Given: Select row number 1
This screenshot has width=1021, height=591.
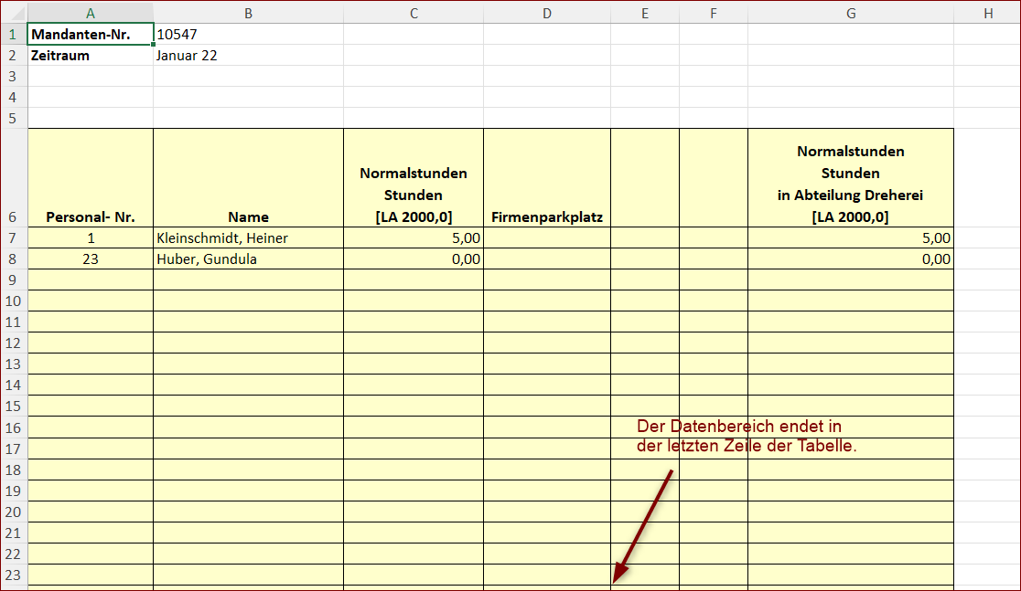Looking at the screenshot, I should (14, 34).
